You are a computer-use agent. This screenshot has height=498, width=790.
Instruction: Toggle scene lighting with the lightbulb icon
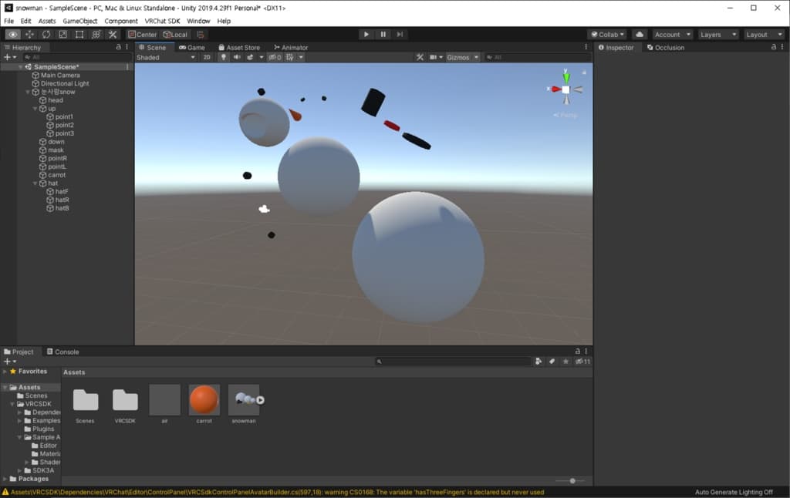click(224, 58)
